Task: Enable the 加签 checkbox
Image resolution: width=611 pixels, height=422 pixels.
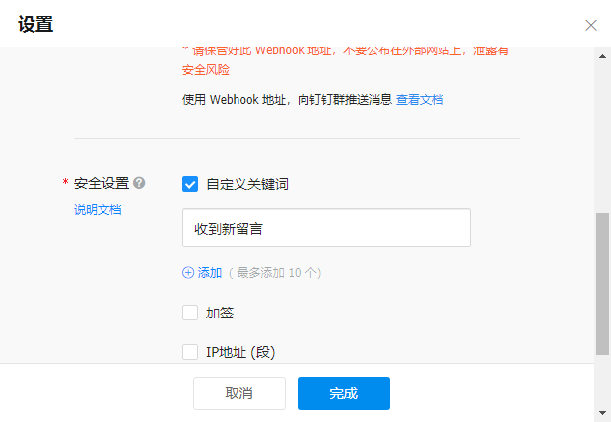Action: pyautogui.click(x=190, y=313)
